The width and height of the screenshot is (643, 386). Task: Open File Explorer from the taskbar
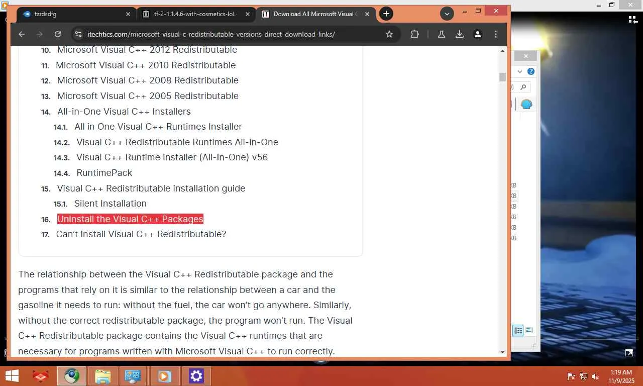point(102,376)
